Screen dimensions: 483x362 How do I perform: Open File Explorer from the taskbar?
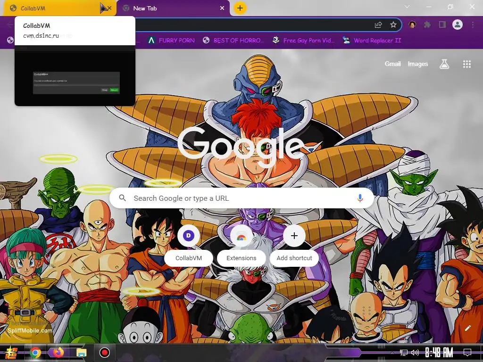pos(82,353)
